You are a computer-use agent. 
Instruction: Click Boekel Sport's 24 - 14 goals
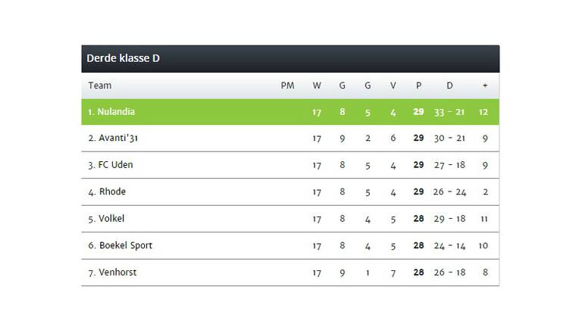(x=449, y=246)
